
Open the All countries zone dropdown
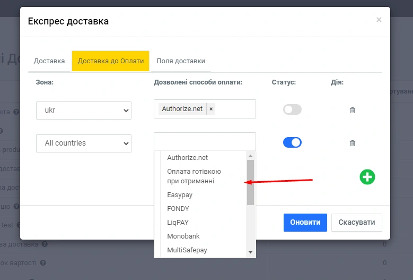pyautogui.click(x=84, y=143)
